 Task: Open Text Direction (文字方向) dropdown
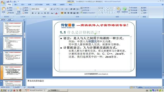(x=85, y=8)
